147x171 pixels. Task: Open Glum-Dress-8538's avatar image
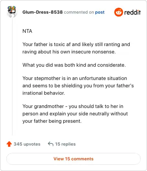coord(12,11)
